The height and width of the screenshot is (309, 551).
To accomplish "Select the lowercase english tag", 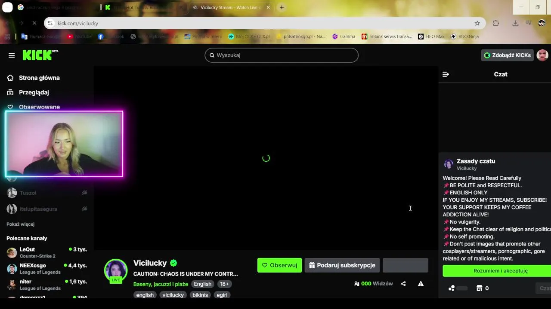I will point(145,295).
